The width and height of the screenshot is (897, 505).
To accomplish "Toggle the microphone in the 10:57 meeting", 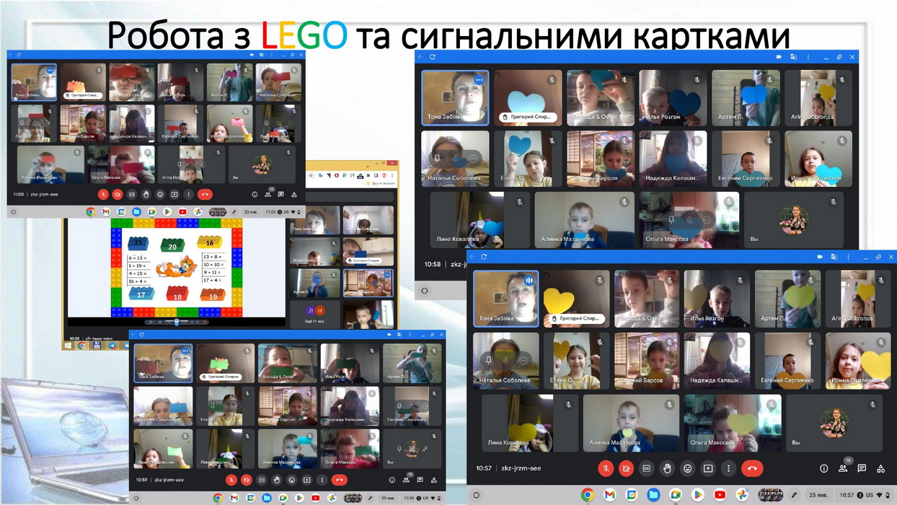I will 606,468.
